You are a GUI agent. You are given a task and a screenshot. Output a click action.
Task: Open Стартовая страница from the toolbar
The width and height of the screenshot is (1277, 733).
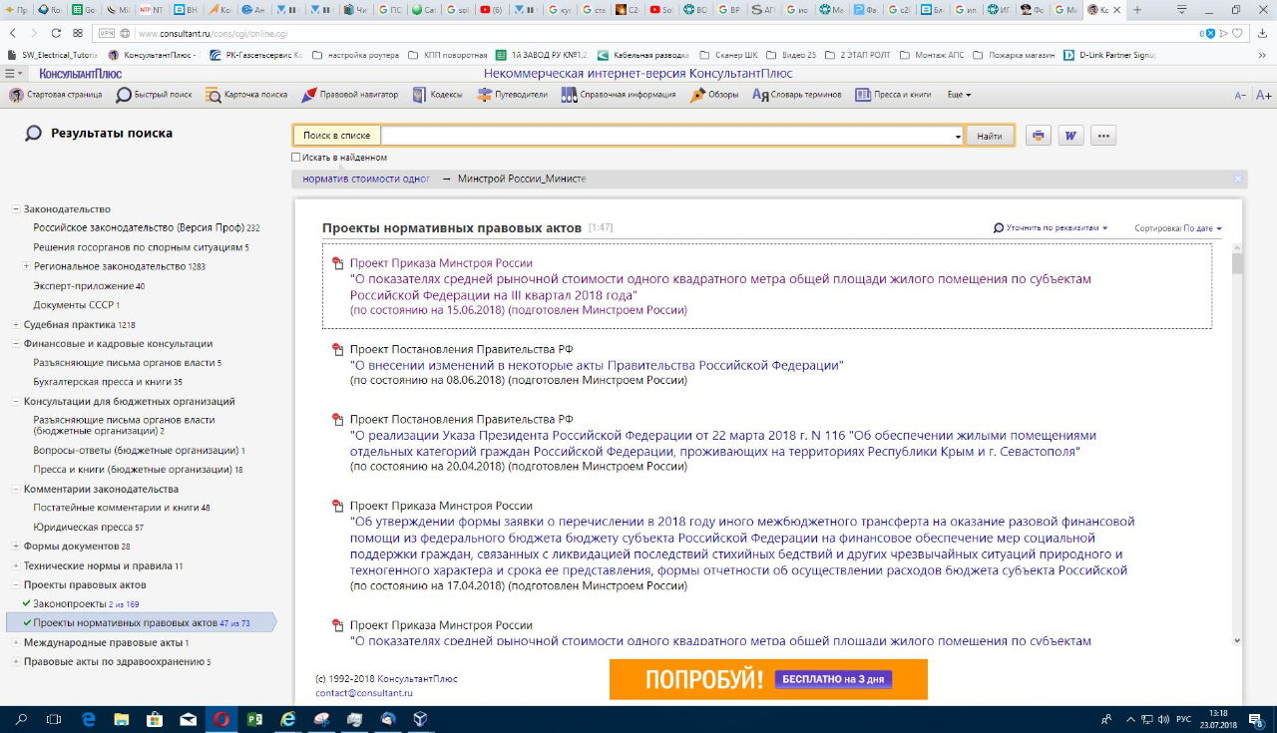(56, 95)
